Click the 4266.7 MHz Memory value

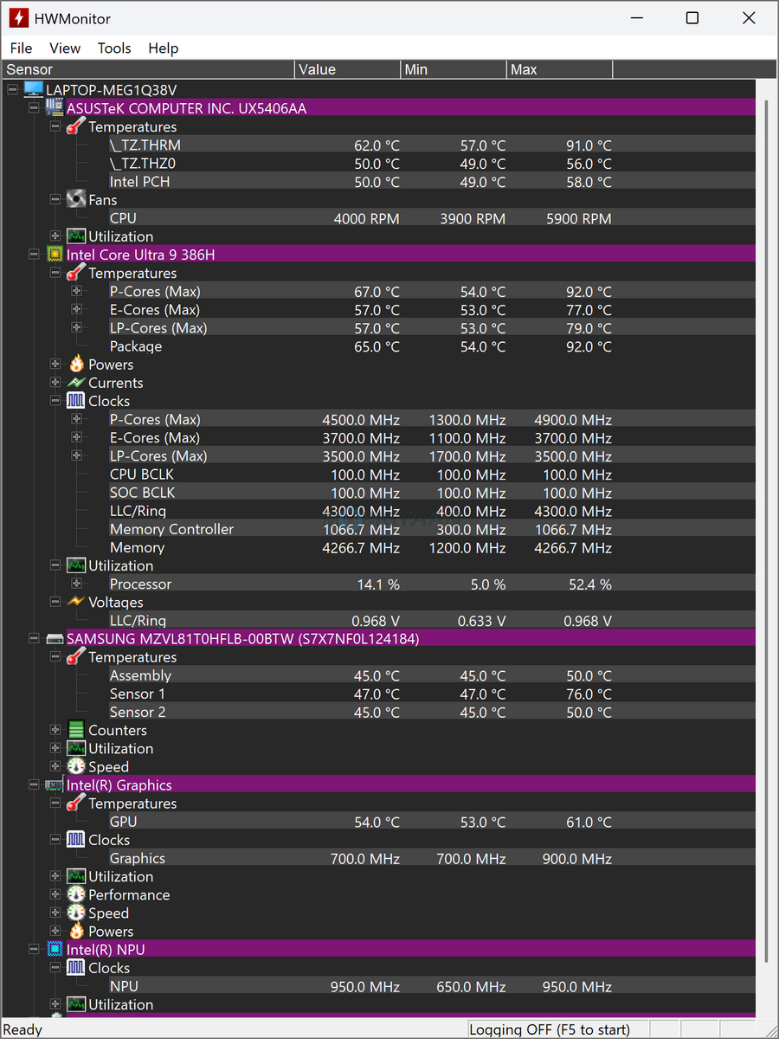coord(361,547)
